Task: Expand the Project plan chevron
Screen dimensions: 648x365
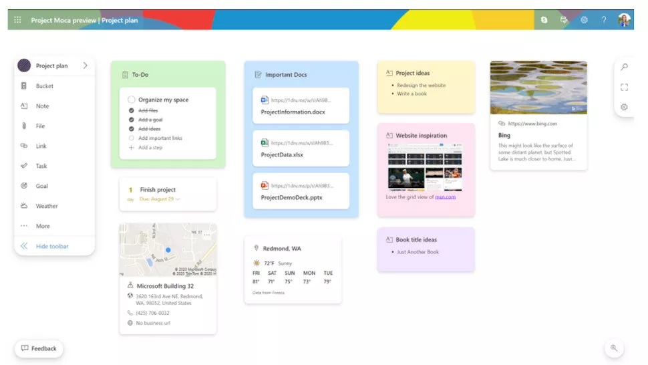Action: pos(85,66)
